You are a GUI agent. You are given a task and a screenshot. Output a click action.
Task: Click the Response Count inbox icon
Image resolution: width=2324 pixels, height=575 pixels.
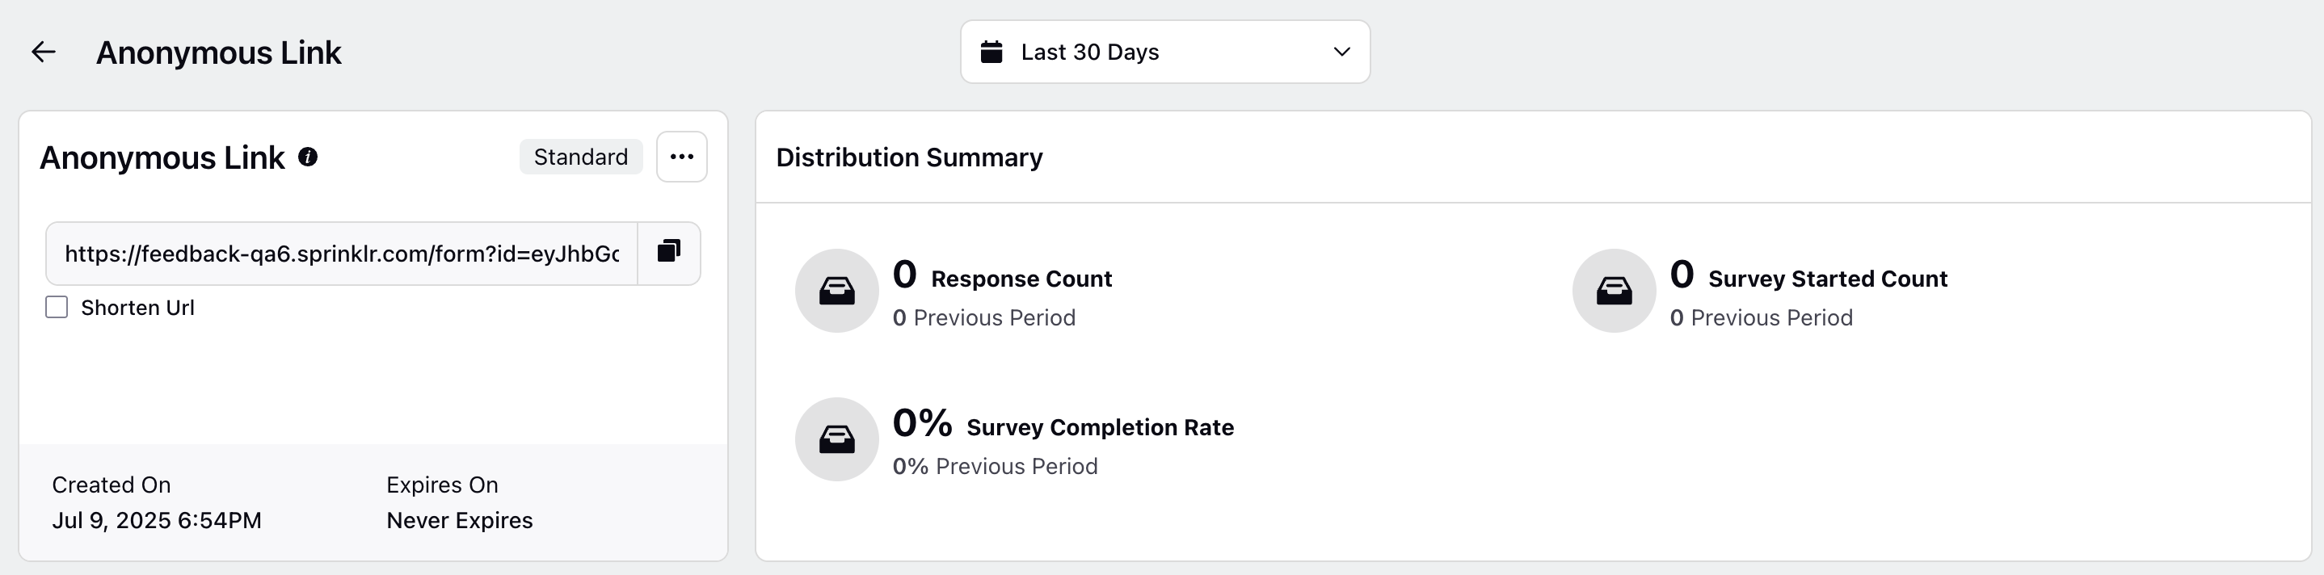point(836,290)
